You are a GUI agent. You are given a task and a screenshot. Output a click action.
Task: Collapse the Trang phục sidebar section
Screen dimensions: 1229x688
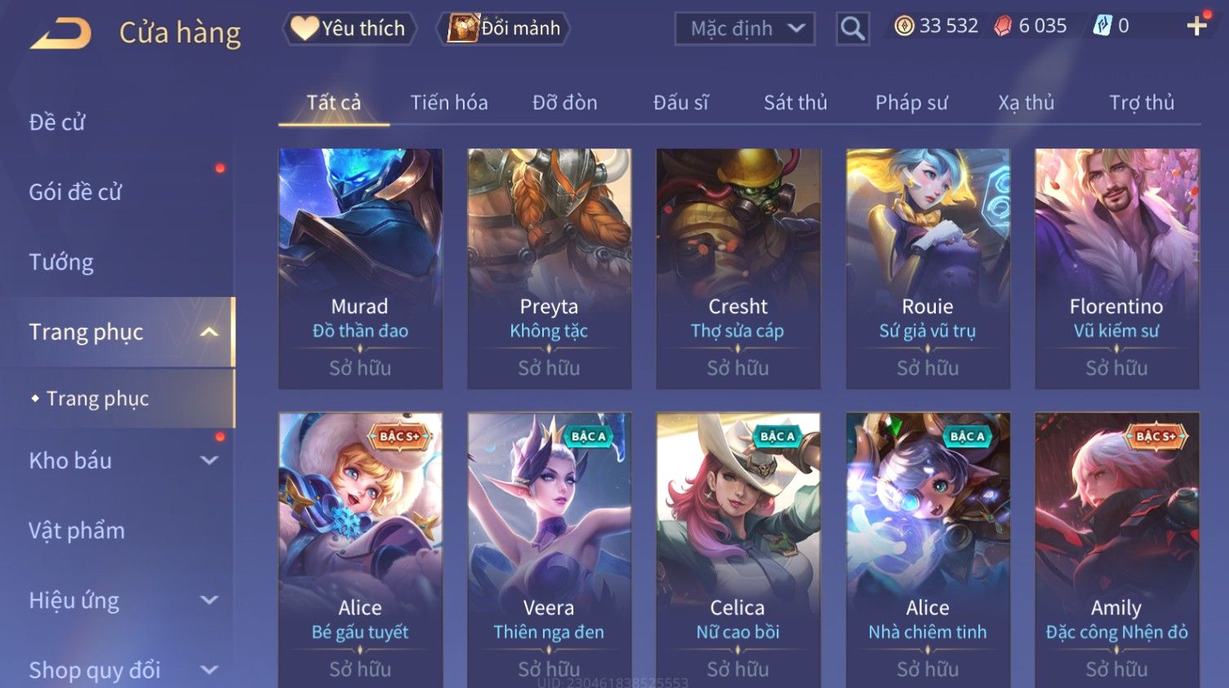[209, 332]
